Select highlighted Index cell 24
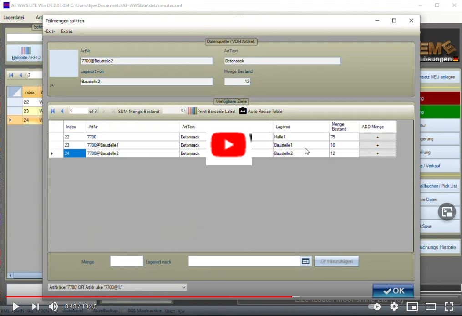Screen dimensions: 462x316 (x=75, y=153)
